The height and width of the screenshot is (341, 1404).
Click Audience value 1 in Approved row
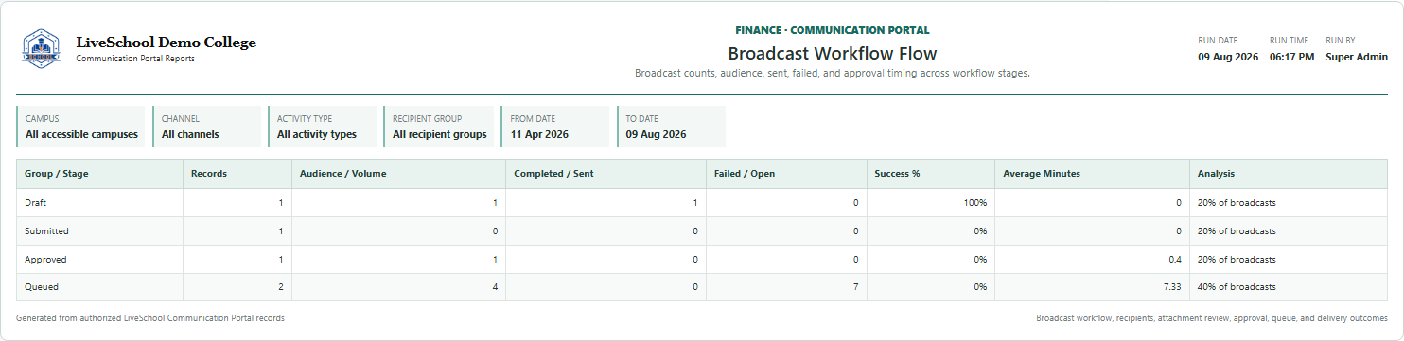coord(495,259)
